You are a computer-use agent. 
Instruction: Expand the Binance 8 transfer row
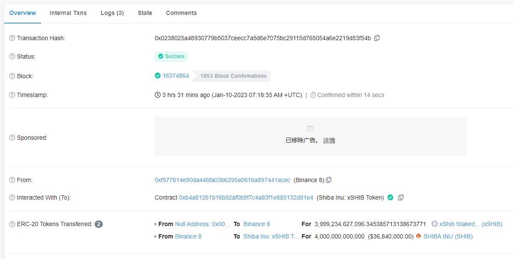tap(156, 236)
